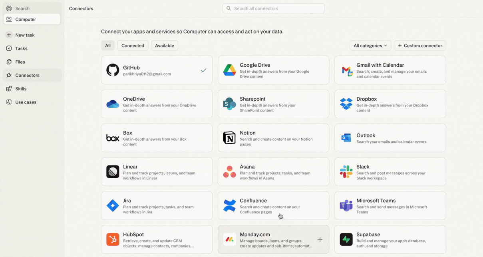
Task: Click the Confluence connector title
Action: (x=253, y=201)
